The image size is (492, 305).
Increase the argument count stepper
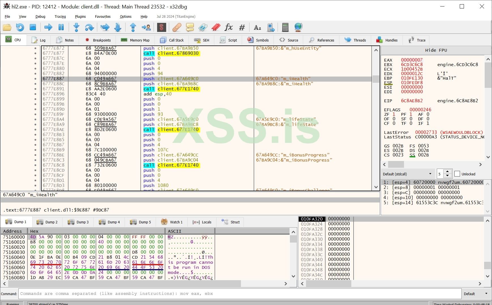[447, 172]
